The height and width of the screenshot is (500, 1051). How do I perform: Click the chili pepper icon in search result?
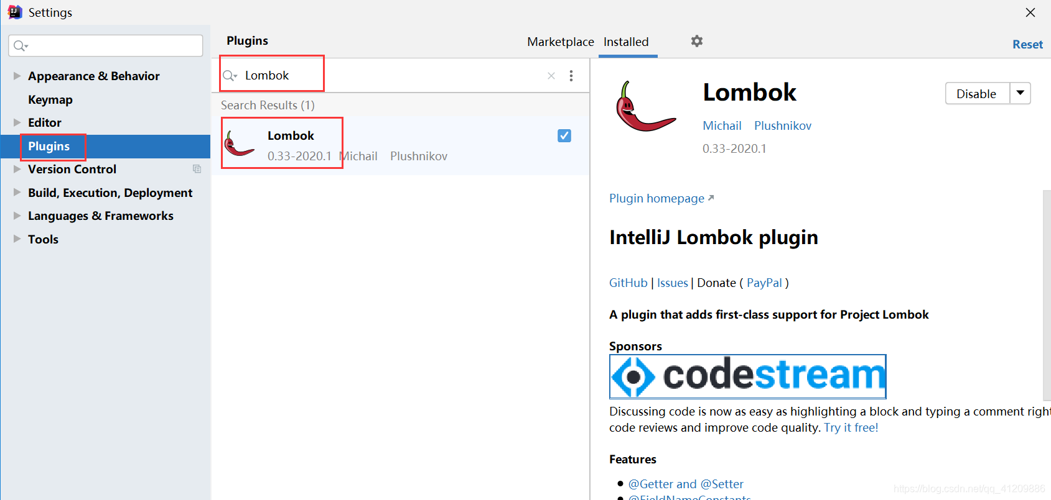point(239,144)
